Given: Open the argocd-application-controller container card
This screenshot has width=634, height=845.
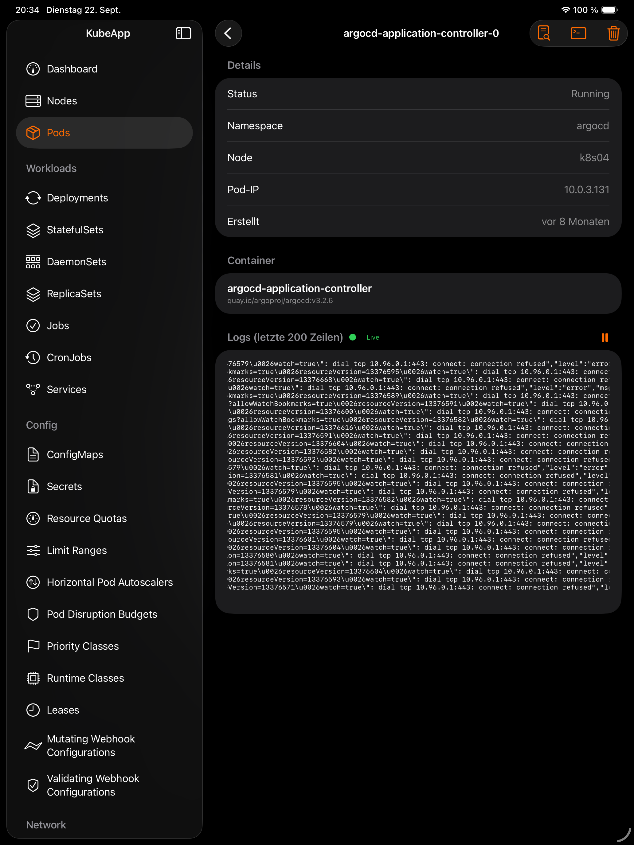Looking at the screenshot, I should tap(418, 294).
